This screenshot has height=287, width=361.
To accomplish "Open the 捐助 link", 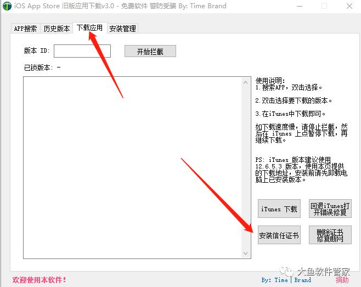I will 342,280.
